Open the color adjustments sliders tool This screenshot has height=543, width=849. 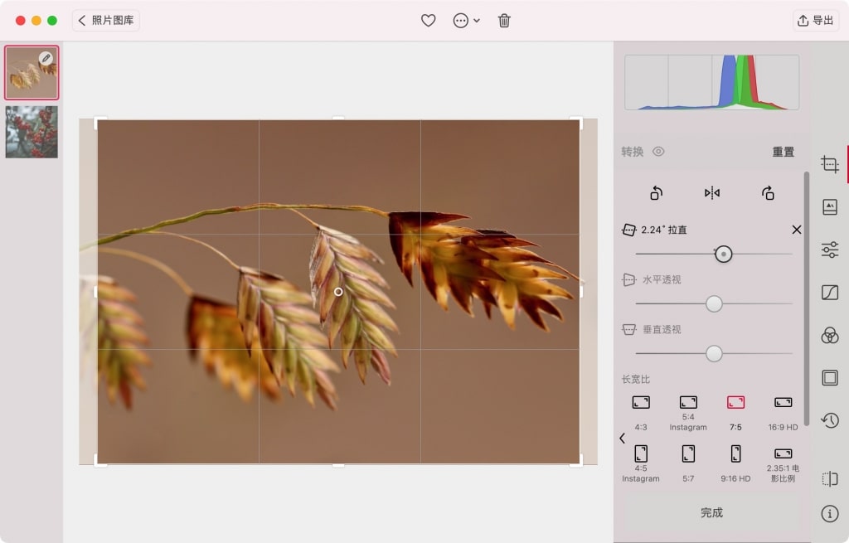coord(830,250)
